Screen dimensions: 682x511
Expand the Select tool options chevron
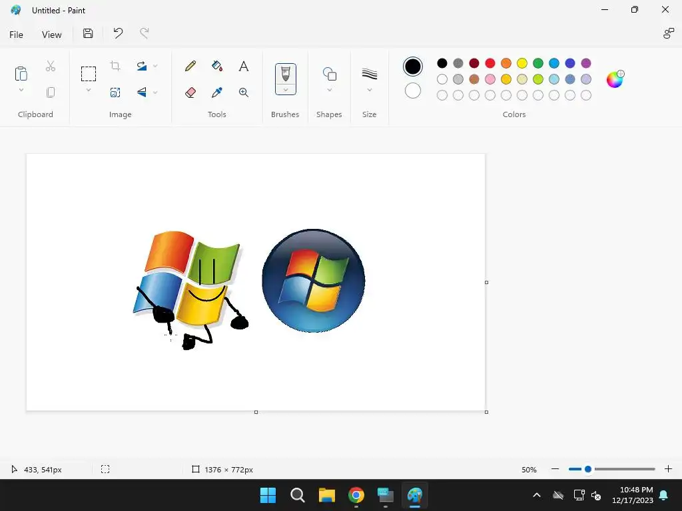coord(89,90)
